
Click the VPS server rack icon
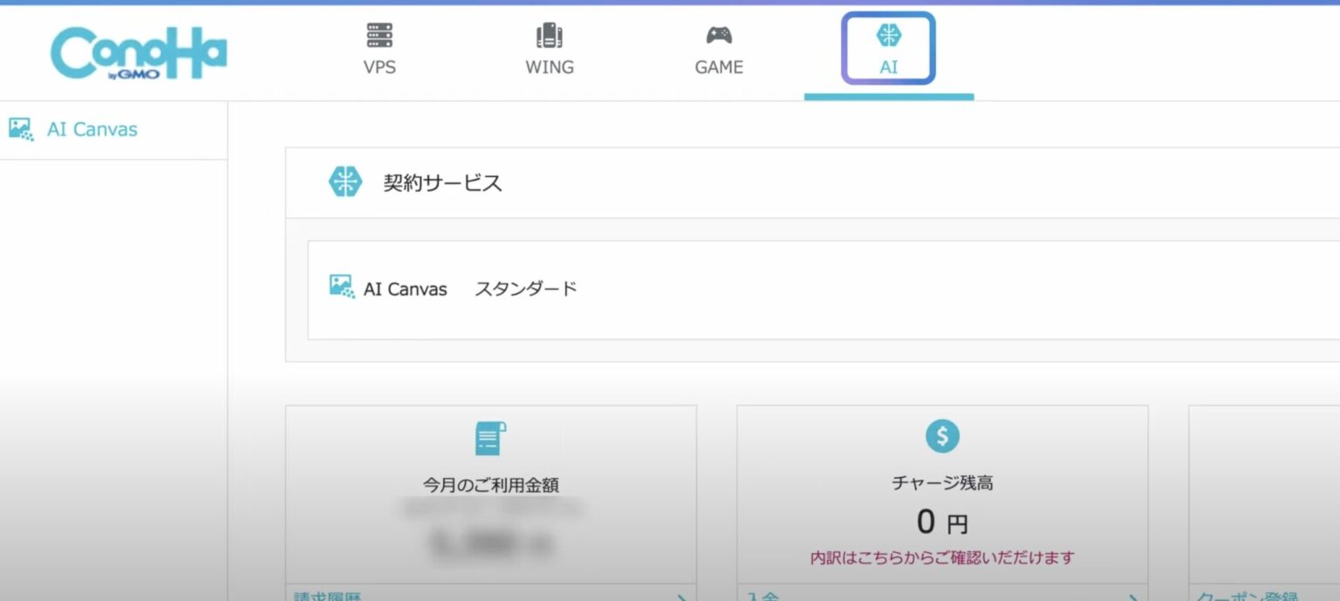(379, 36)
